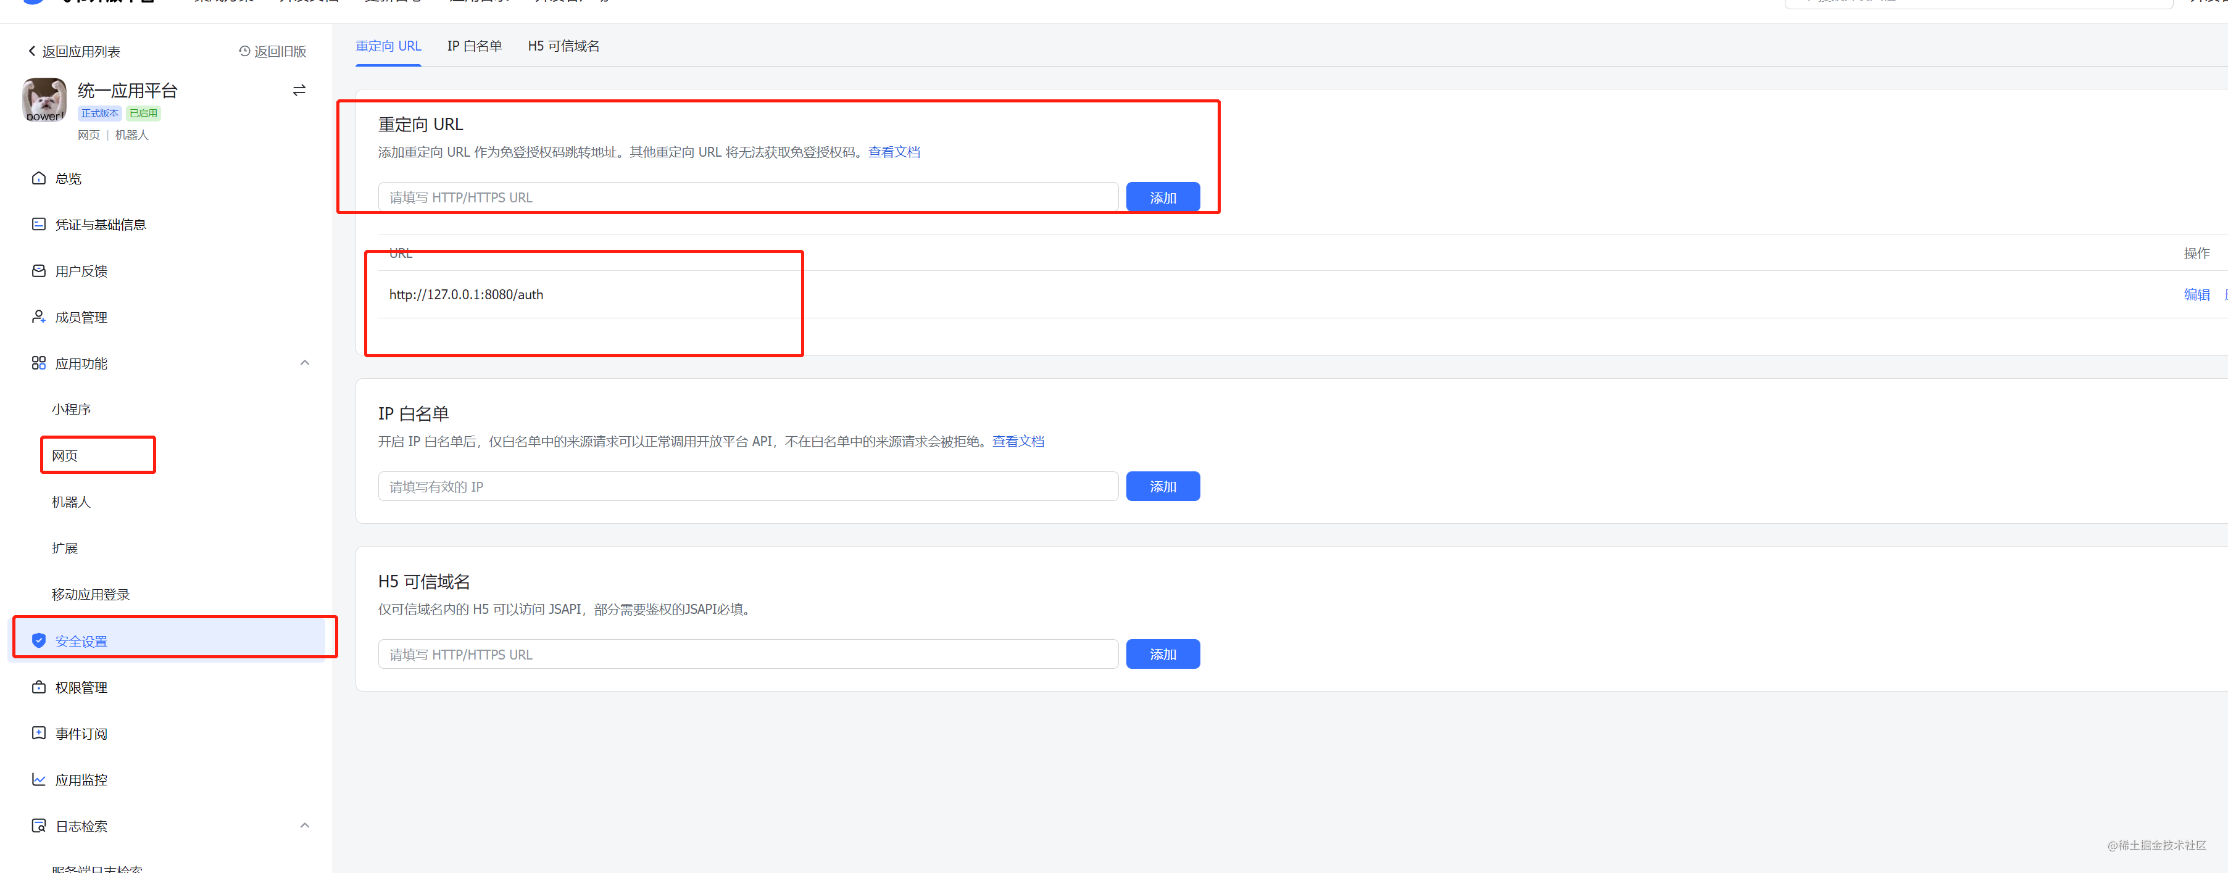Click the 应用监控 chart icon

pos(38,779)
